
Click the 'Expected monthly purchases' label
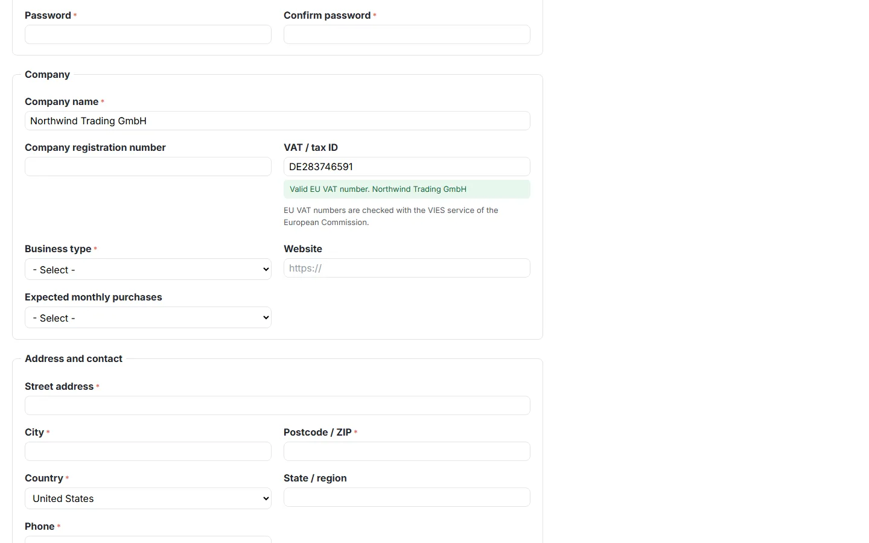(94, 297)
